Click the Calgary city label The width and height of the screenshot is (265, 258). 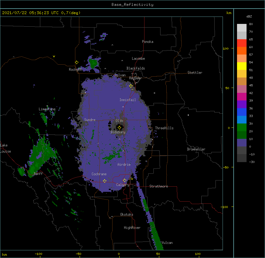pos(123,185)
